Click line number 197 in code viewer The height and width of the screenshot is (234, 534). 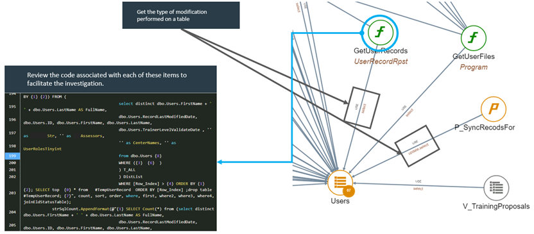click(12, 133)
